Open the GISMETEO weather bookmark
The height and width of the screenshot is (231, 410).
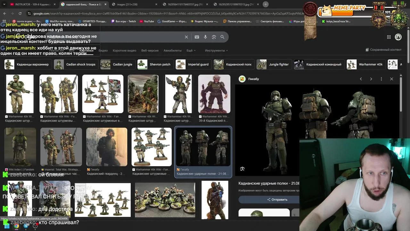tap(92, 21)
